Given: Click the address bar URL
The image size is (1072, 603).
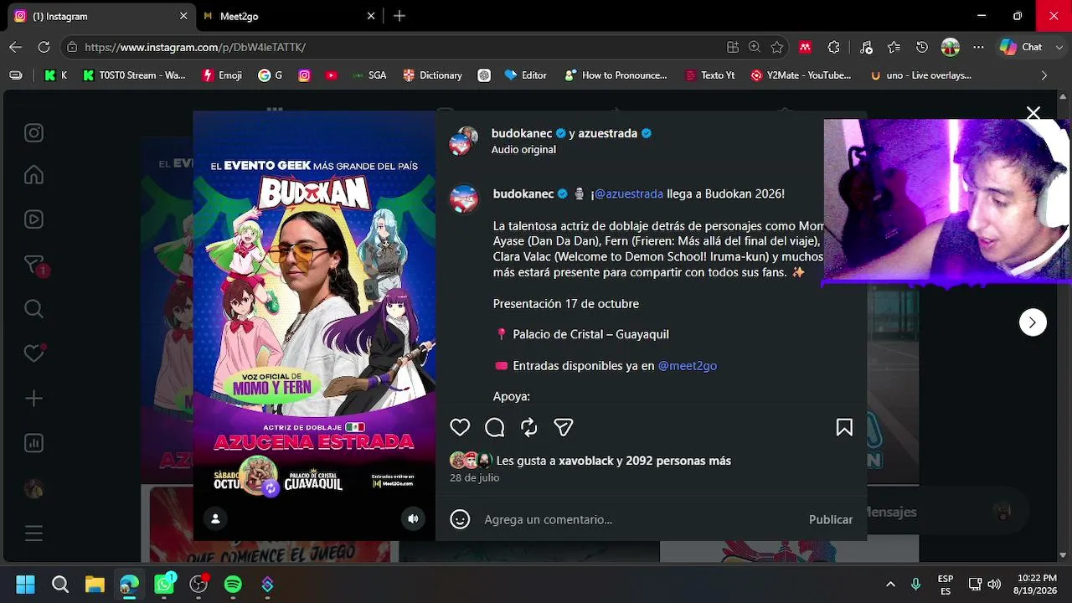Looking at the screenshot, I should [x=195, y=48].
